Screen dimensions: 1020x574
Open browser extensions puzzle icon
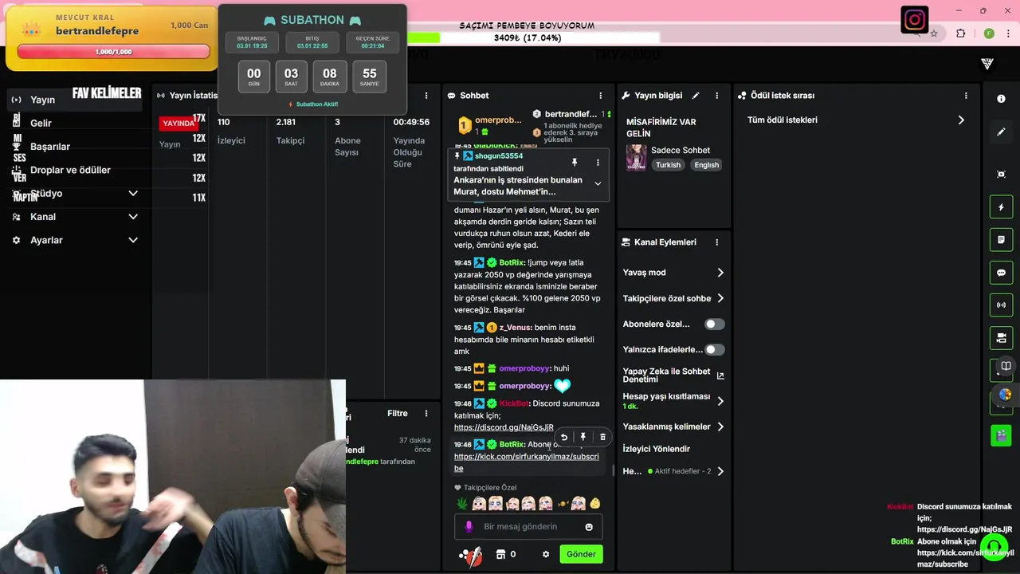961,33
